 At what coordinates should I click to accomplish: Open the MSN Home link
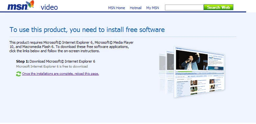point(116,8)
